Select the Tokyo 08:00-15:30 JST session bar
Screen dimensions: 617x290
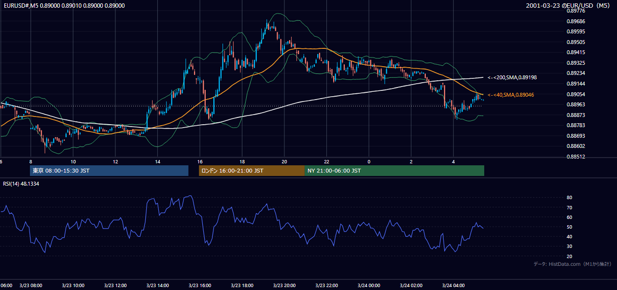pyautogui.click(x=109, y=171)
